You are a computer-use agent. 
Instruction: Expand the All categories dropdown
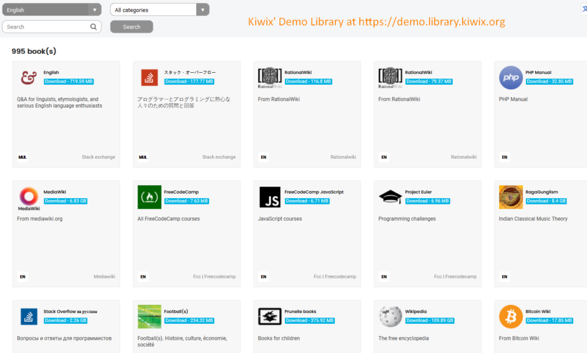click(159, 10)
